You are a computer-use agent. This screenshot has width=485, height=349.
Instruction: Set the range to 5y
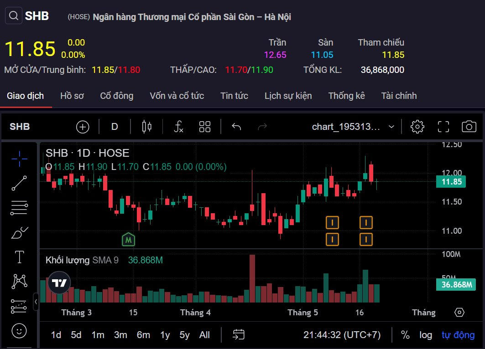tap(184, 335)
